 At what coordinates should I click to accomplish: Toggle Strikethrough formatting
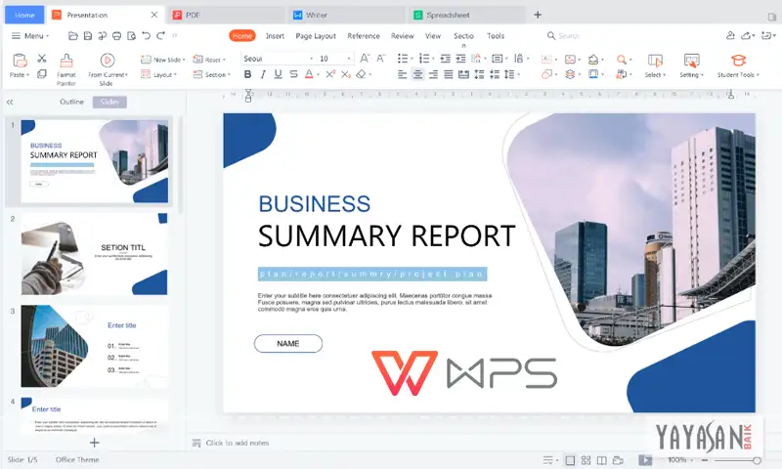294,74
